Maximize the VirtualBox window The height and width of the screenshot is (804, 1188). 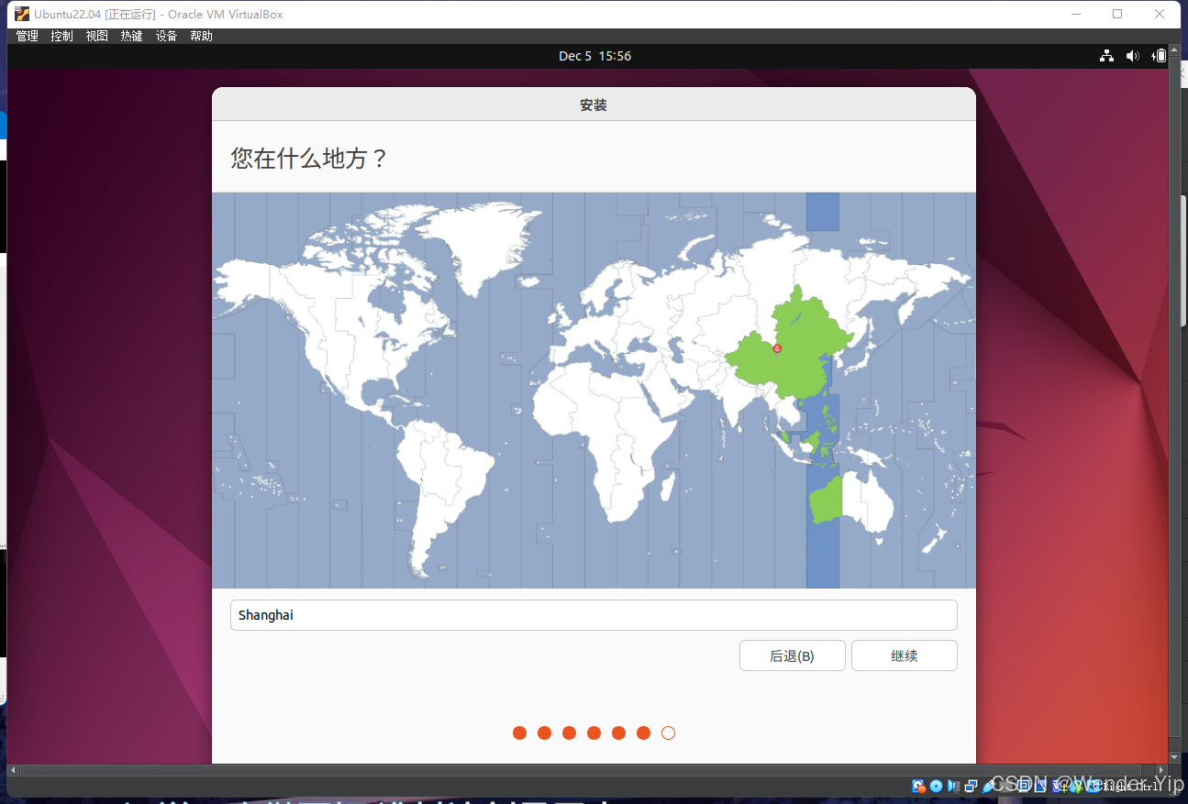pyautogui.click(x=1117, y=14)
